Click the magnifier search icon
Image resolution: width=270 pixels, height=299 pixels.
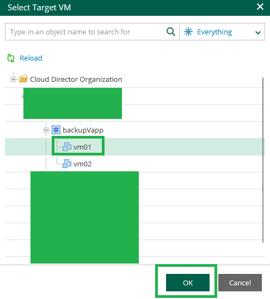click(171, 32)
